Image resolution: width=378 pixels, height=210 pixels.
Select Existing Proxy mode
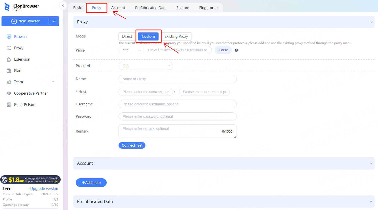[x=176, y=36]
